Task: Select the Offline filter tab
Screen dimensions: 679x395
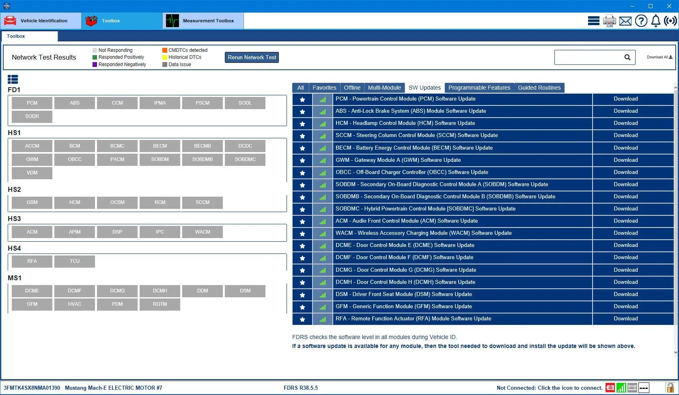Action: pos(352,88)
